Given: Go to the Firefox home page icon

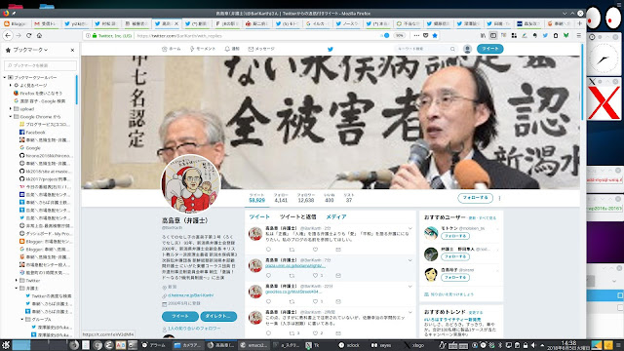Looking at the screenshot, I should tap(39, 35).
